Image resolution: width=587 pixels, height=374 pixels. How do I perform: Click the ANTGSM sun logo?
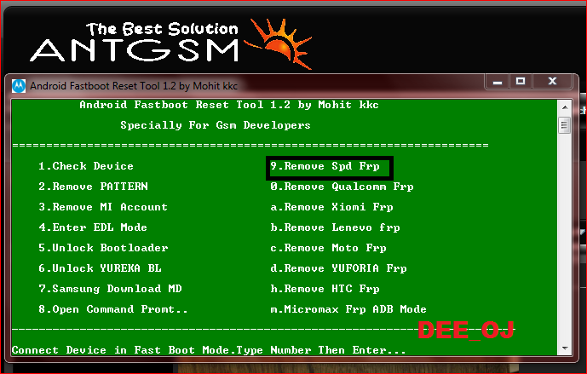(x=271, y=42)
